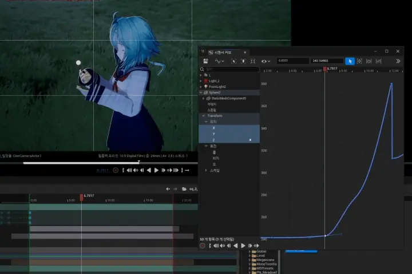This screenshot has width=412, height=274.
Task: Click the curve editor playhead marker at 6.7917
Action: point(325,69)
